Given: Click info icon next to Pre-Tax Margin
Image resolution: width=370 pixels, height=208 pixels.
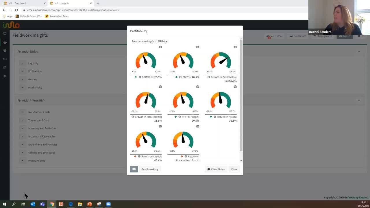Looking at the screenshot, I should pos(180,117).
